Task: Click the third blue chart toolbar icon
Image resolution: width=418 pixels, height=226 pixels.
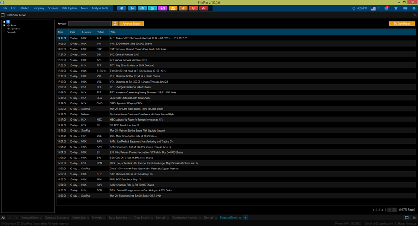Action: 142,8
